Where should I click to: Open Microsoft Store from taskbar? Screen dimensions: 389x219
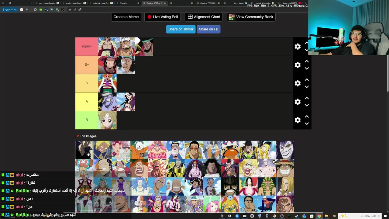coord(312,216)
